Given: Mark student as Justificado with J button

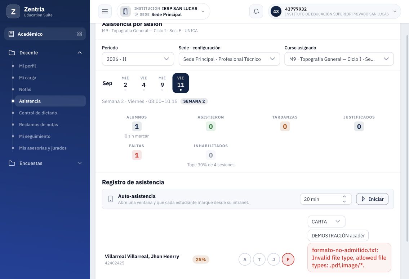Looking at the screenshot, I should click(274, 260).
